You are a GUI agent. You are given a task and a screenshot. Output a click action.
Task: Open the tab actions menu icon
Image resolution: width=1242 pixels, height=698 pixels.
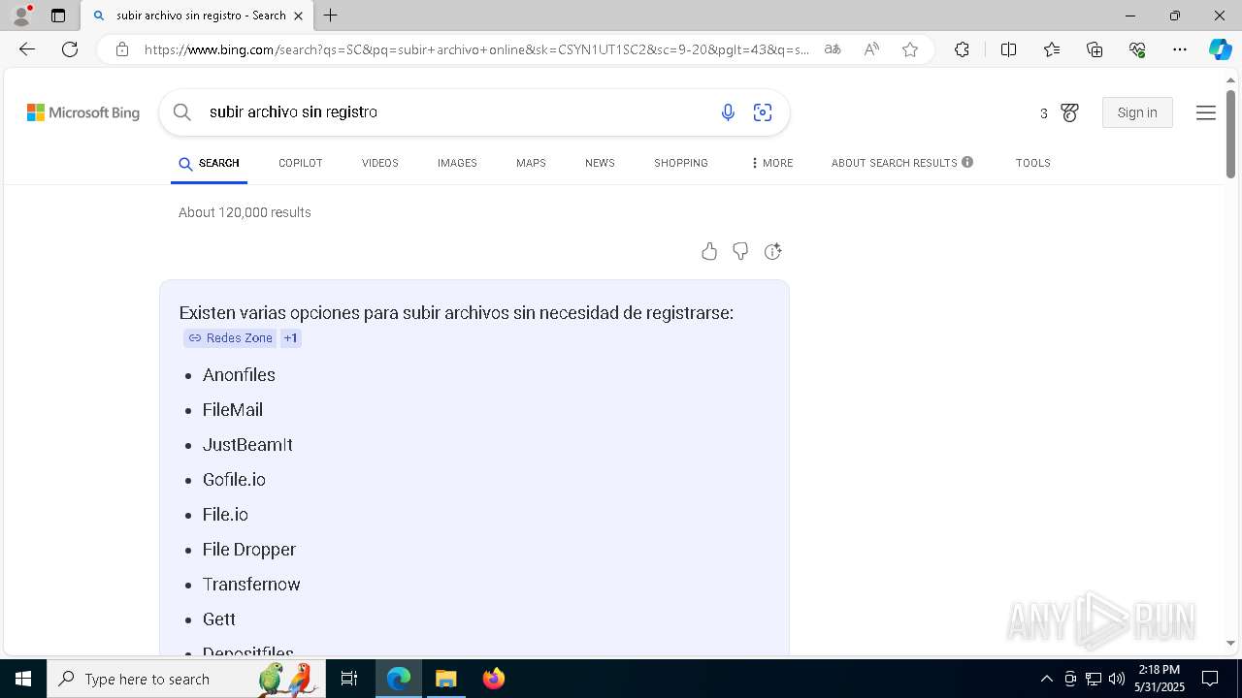pos(58,16)
